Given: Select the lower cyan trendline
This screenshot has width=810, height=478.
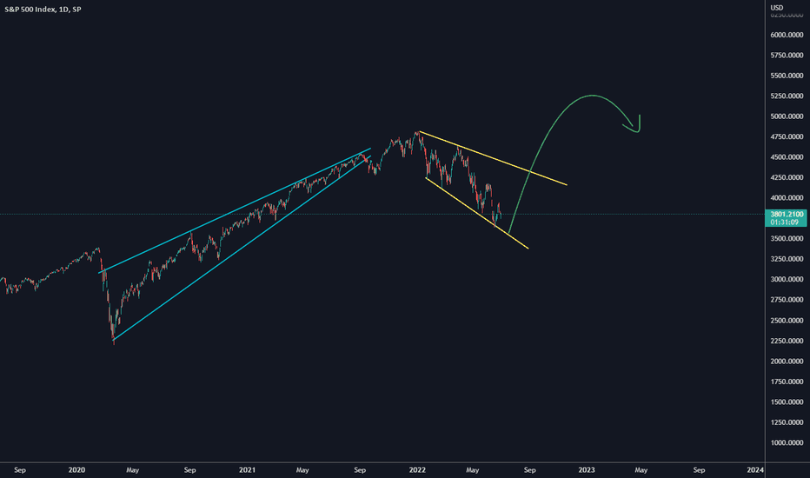Looking at the screenshot, I should (242, 248).
